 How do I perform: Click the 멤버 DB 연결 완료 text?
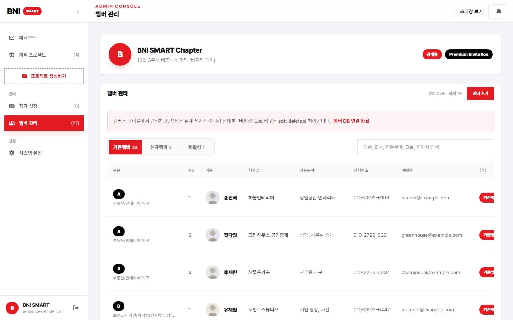pyautogui.click(x=351, y=121)
